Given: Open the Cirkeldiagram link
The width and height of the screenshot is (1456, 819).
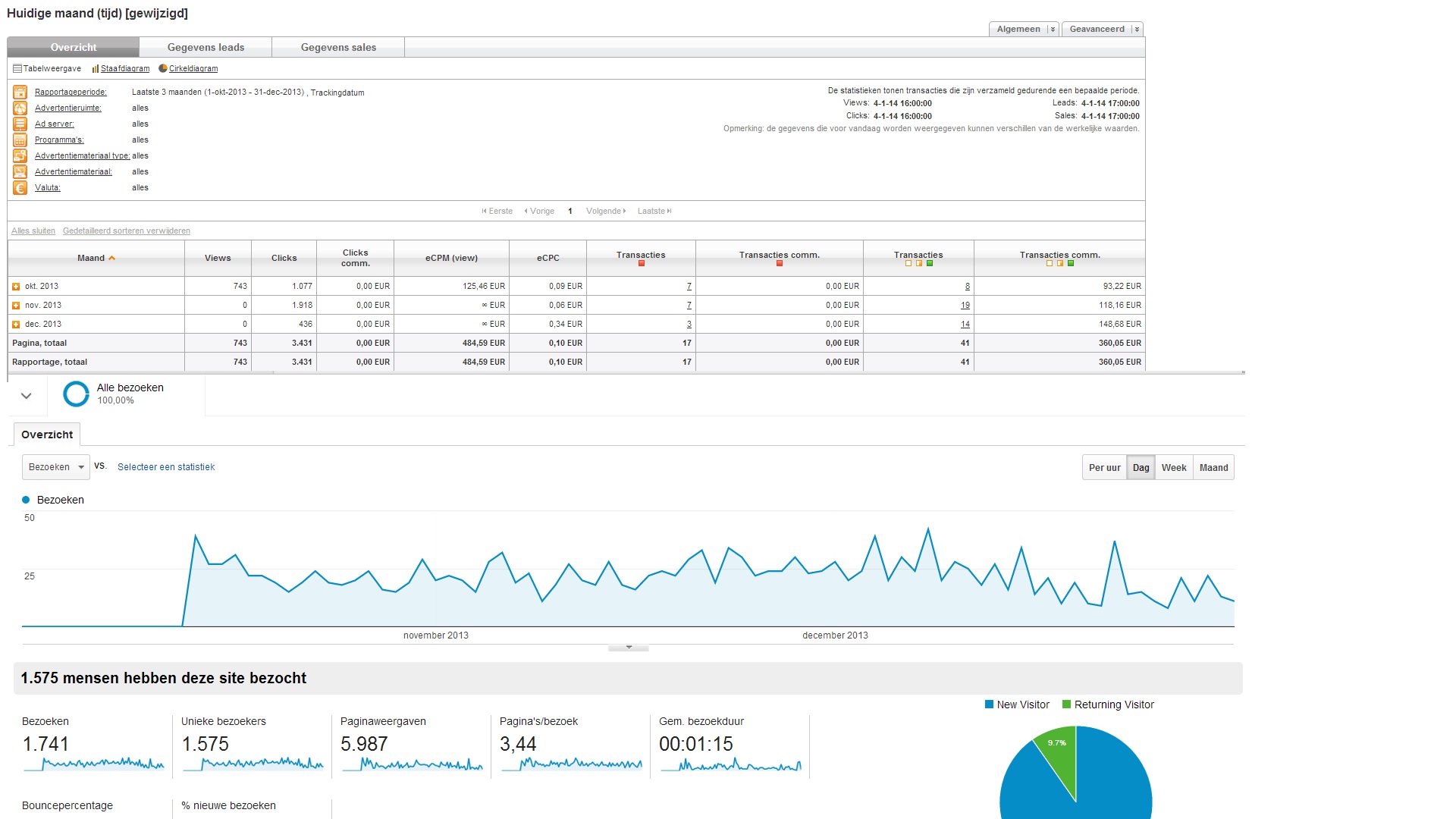Looking at the screenshot, I should pyautogui.click(x=193, y=69).
